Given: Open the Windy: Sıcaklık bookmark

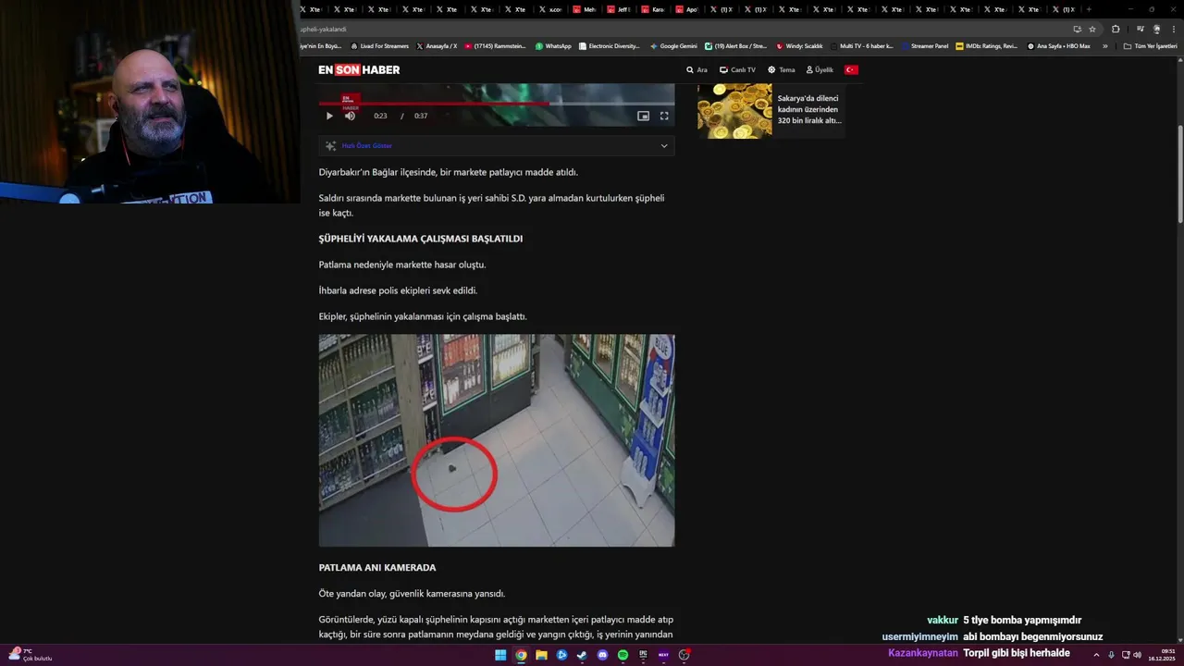Looking at the screenshot, I should tap(800, 45).
